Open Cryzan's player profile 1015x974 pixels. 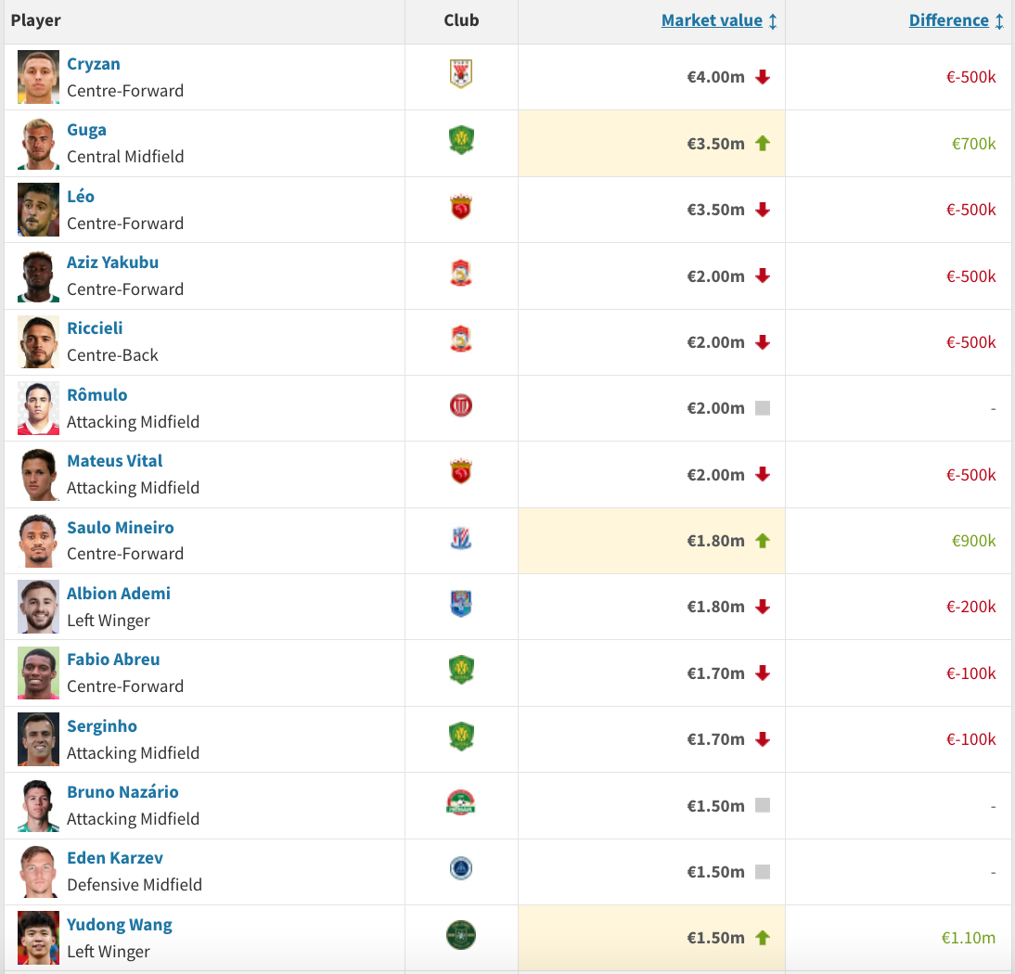click(x=93, y=64)
